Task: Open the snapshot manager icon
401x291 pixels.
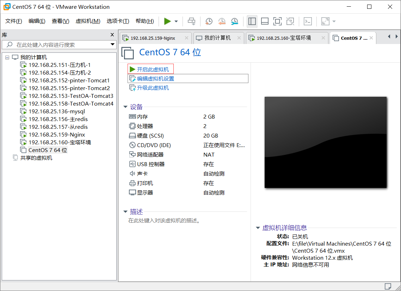Action: (x=234, y=21)
